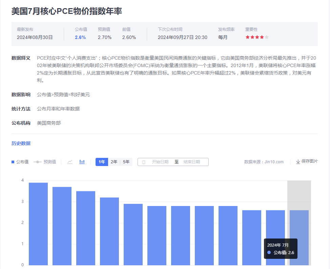This screenshot has height=269, width=330.
Task: Click the fifth grey importance star
Action: click(267, 37)
